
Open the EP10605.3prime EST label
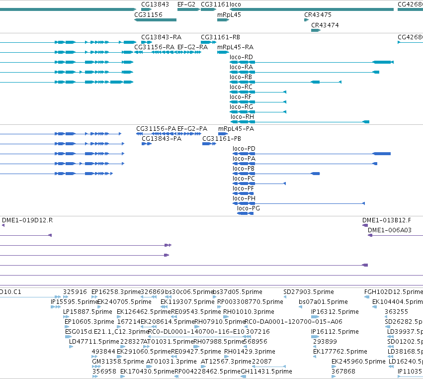(89, 322)
